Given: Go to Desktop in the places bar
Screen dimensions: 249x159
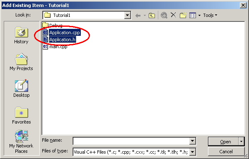Looking at the screenshot, I should tap(22, 89).
